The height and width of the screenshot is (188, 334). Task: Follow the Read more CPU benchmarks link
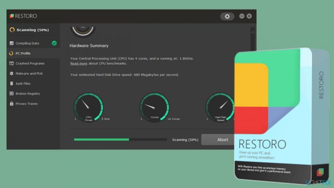point(79,64)
